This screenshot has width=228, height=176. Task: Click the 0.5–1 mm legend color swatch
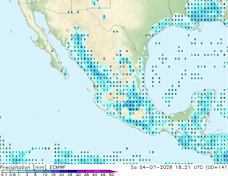click(14, 171)
